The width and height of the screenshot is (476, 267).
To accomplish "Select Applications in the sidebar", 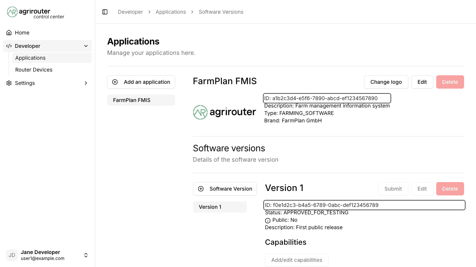I will [52, 58].
